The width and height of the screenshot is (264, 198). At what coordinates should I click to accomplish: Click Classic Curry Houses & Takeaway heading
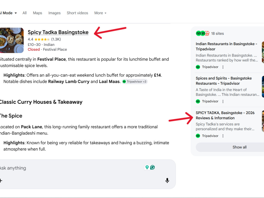[41, 102]
